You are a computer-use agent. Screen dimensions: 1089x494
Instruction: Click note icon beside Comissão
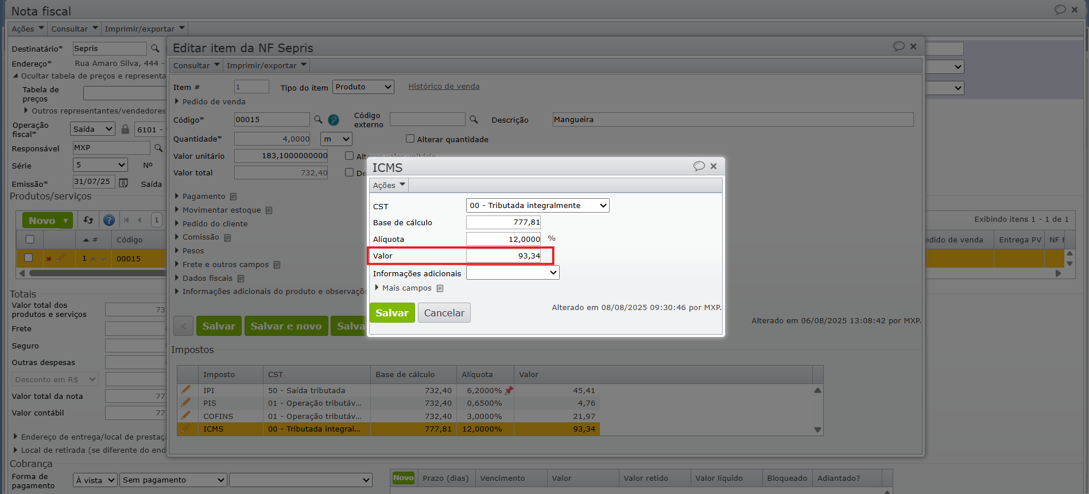227,237
